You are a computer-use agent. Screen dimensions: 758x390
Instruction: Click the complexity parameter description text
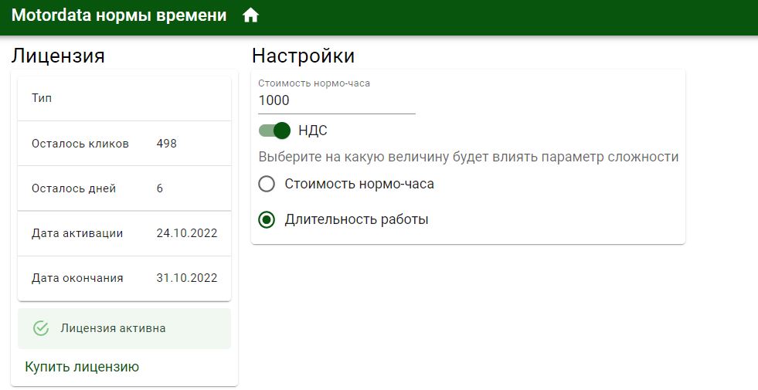[x=468, y=157]
